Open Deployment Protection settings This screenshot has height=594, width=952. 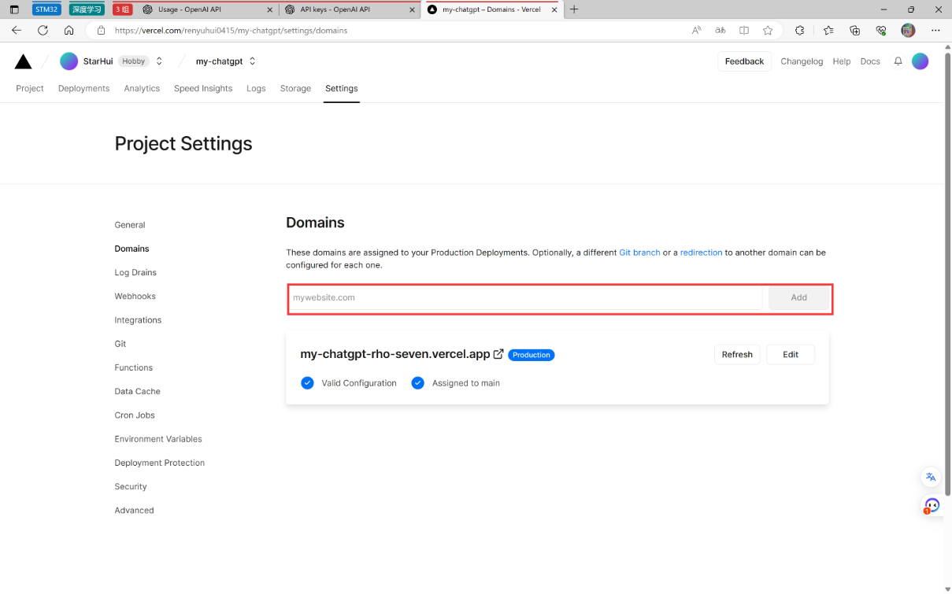[160, 463]
